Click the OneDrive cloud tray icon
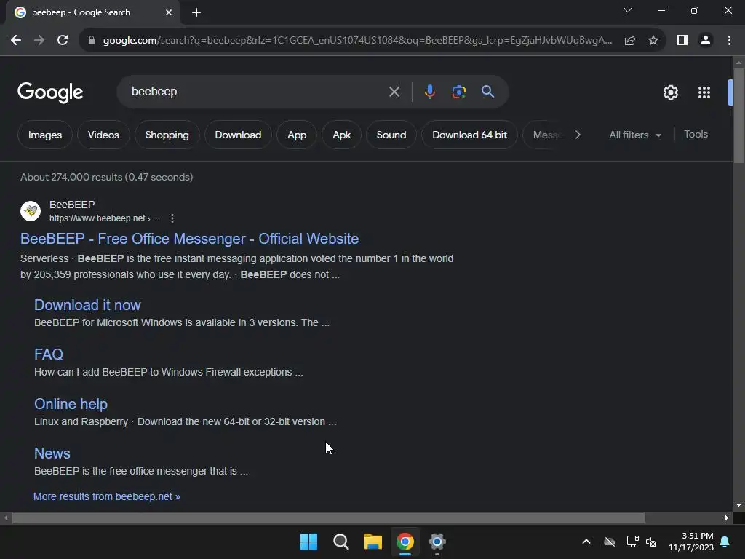 tap(610, 542)
